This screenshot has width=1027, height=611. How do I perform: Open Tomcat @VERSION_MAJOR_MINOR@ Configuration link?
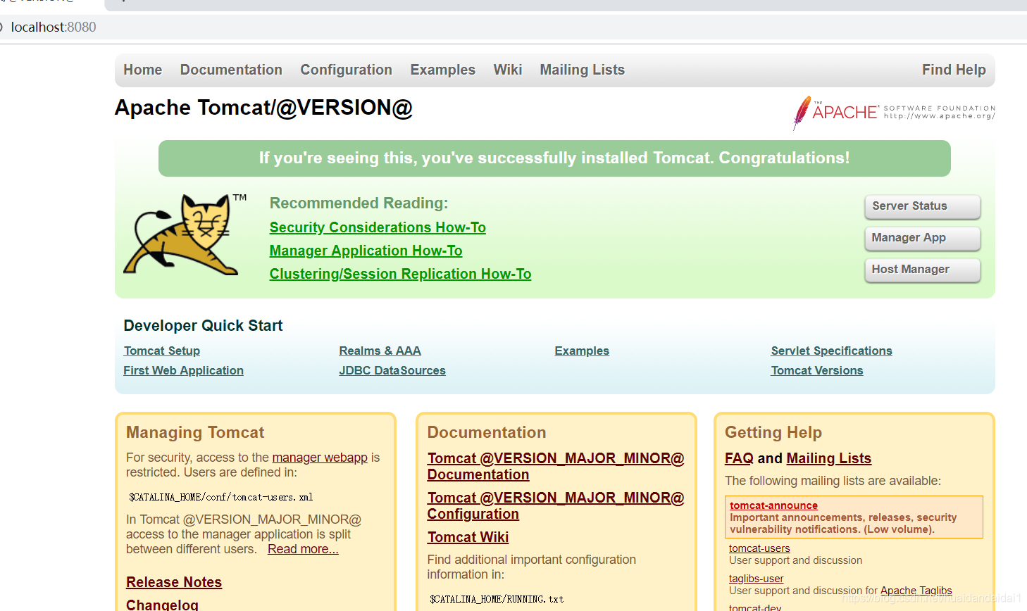[555, 505]
